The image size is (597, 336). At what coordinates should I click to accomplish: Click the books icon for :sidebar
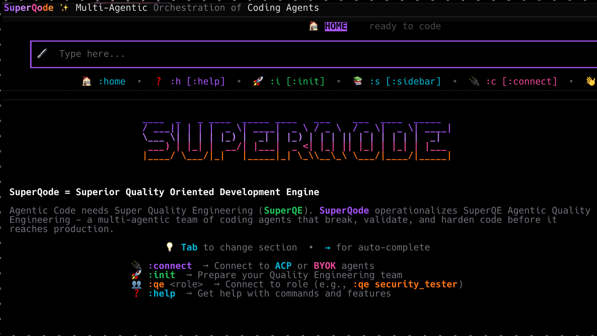358,81
